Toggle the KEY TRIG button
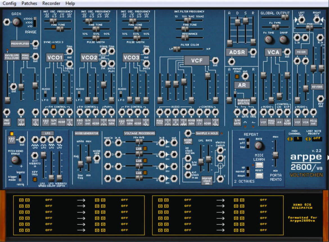Viewport: 329px width, 242px height. (x=35, y=179)
